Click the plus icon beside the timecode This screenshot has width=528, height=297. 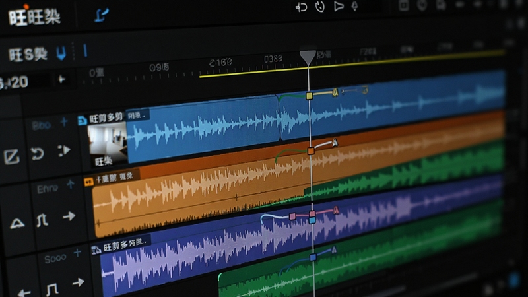[61, 79]
